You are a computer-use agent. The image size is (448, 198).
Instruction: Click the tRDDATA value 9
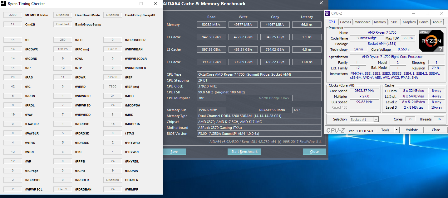[x=112, y=171]
